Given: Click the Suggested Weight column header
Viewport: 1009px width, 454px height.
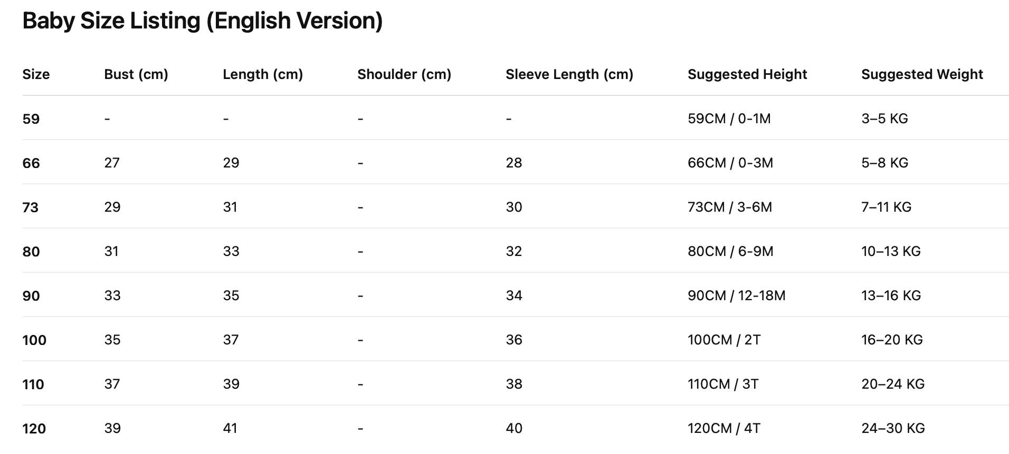Looking at the screenshot, I should 921,74.
